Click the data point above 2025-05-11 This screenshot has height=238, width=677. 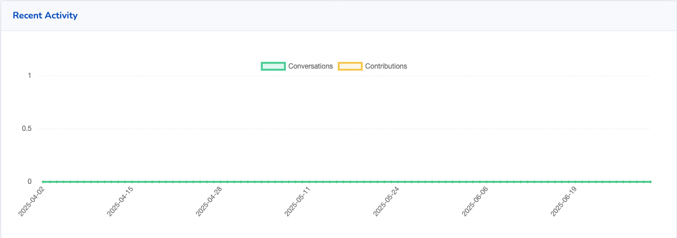pyautogui.click(x=309, y=182)
